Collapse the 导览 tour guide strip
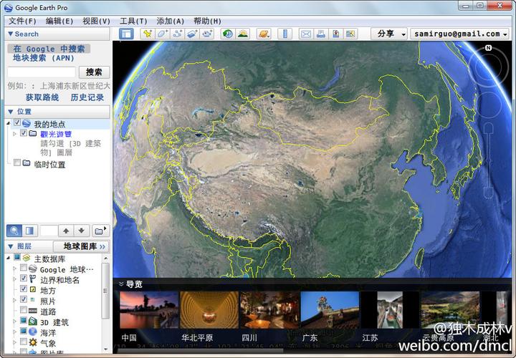 (x=121, y=284)
